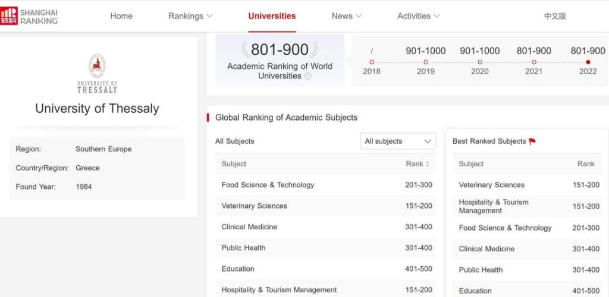The height and width of the screenshot is (297, 609).
Task: Click the 801-900 rank above 2021
Action: pos(534,51)
